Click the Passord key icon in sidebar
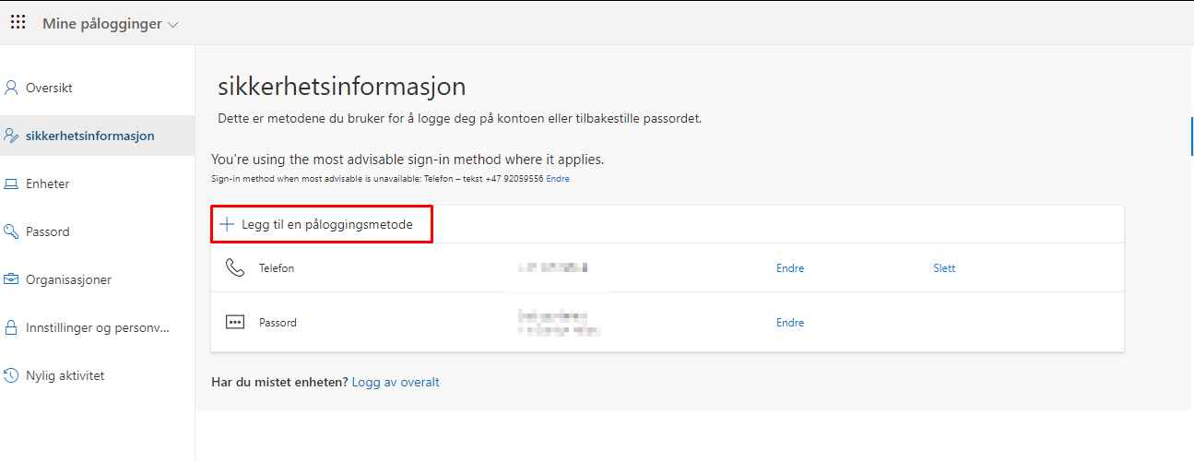 [x=11, y=231]
